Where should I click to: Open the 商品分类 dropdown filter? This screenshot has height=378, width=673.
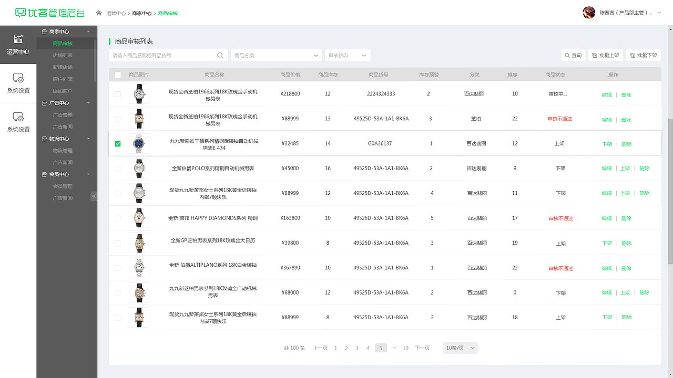point(277,55)
